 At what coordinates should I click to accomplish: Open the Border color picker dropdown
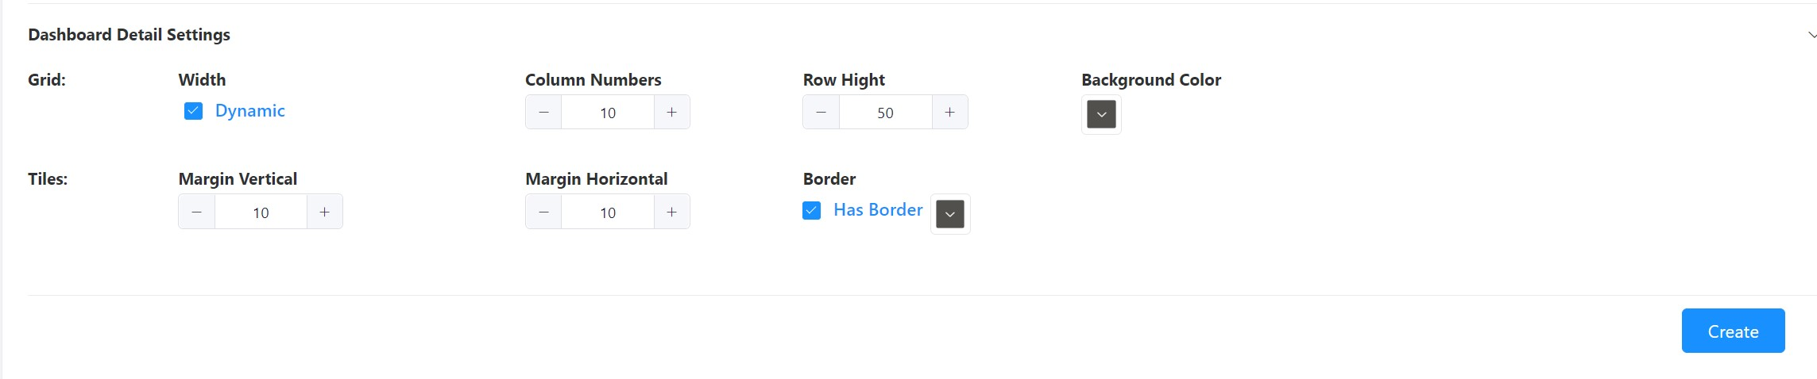coord(949,214)
